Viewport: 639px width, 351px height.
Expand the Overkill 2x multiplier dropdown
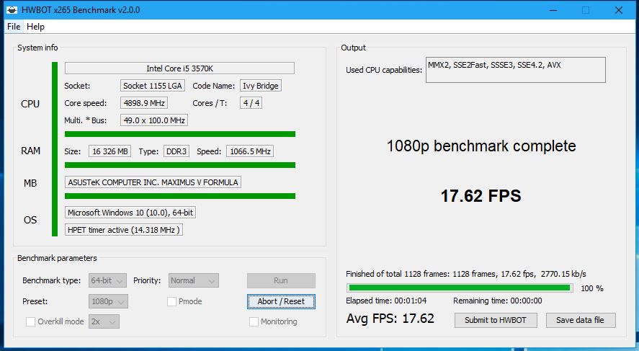coord(104,321)
